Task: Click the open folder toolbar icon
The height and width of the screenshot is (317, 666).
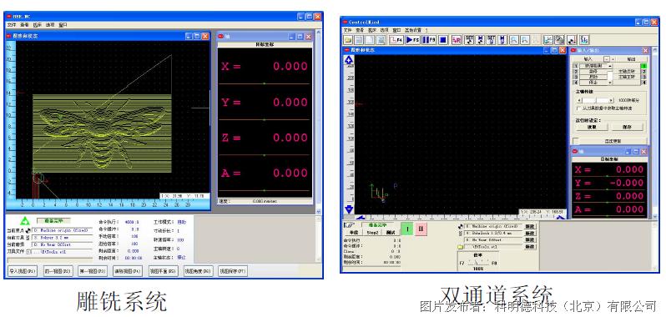Action: [348, 40]
